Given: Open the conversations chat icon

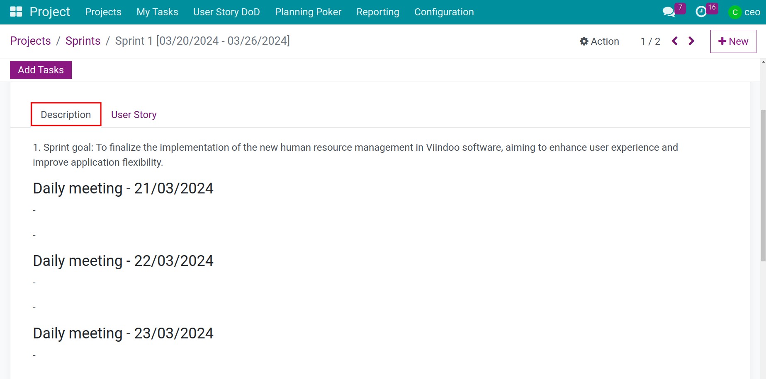Looking at the screenshot, I should coord(669,12).
